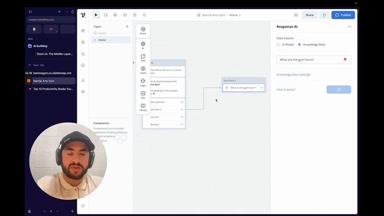Viewport: 384px width, 216px height.
Task: Open the Response AI three-dots menu
Action: pos(349,26)
